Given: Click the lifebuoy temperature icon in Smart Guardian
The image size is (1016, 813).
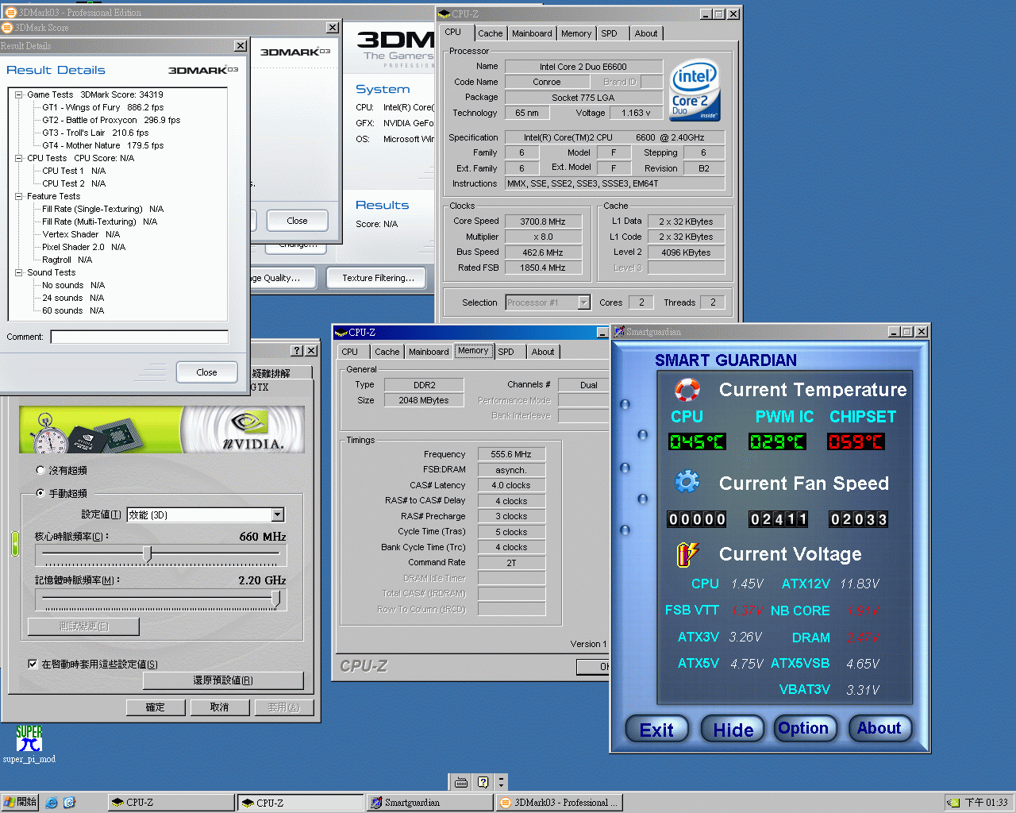Looking at the screenshot, I should point(687,390).
